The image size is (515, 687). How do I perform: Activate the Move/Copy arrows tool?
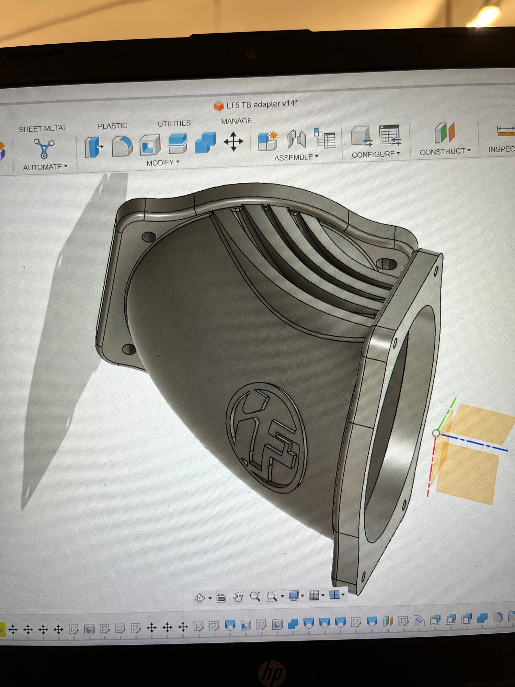pyautogui.click(x=233, y=141)
